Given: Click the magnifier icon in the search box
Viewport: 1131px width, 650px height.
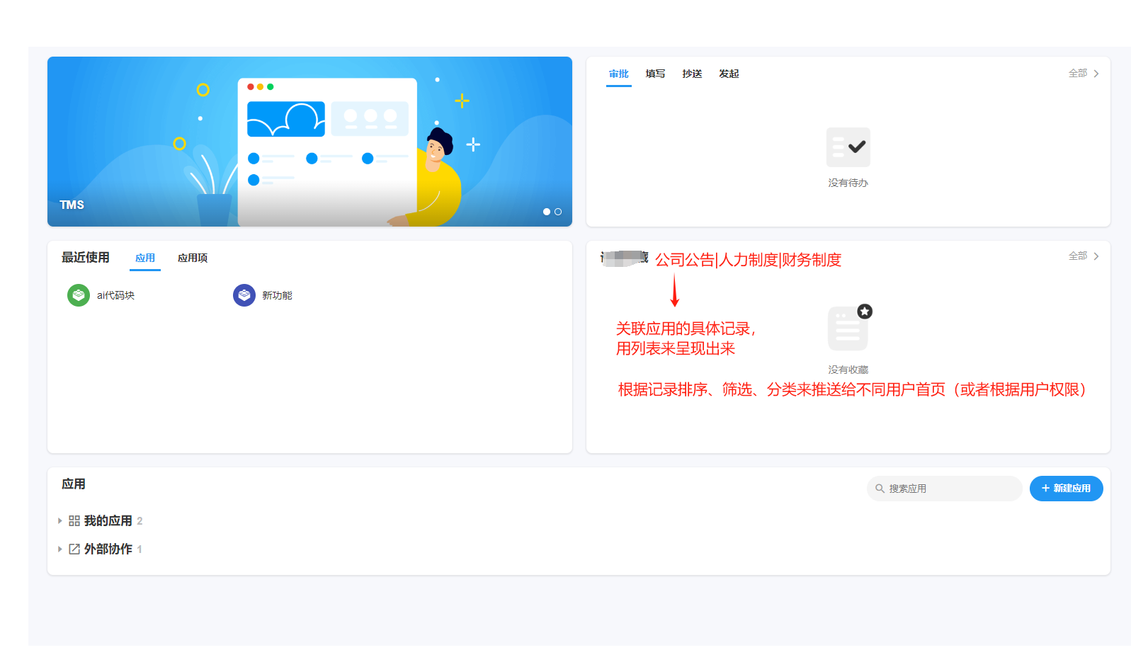Looking at the screenshot, I should coord(880,489).
